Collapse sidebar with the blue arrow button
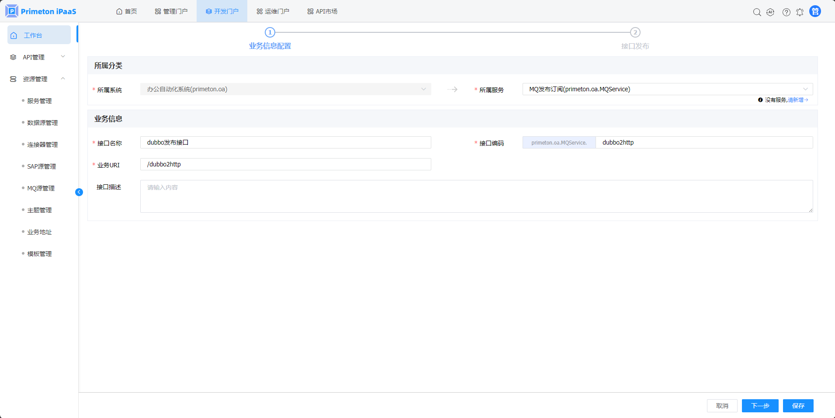835x418 pixels. click(x=79, y=192)
